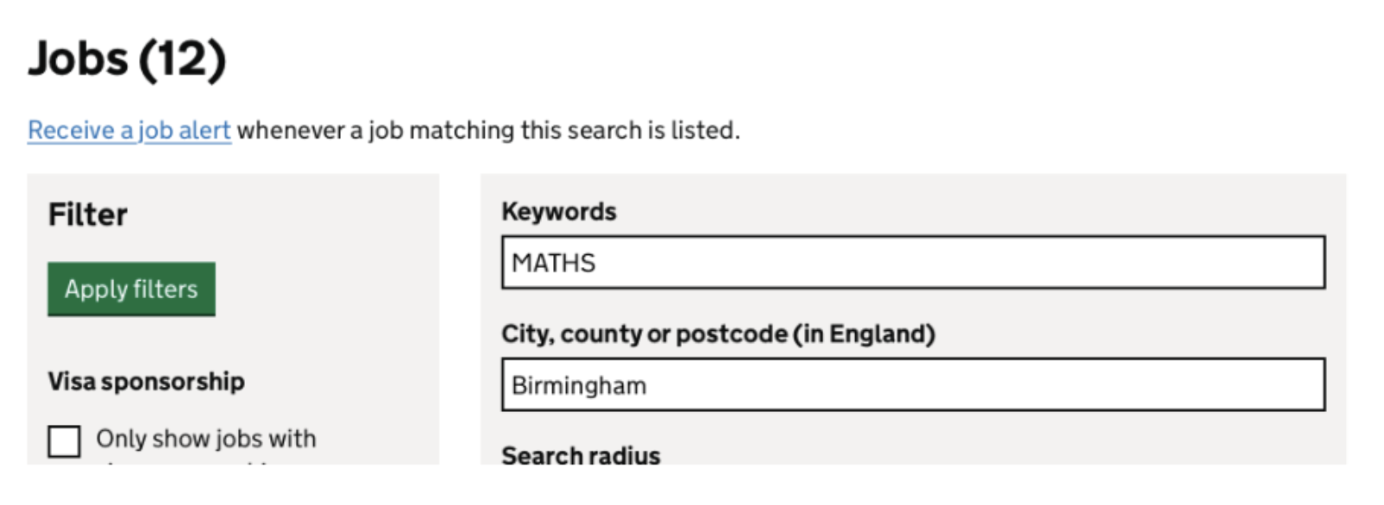Click the Visa sponsorship section heading
Screen dimensions: 1384x505
(146, 381)
